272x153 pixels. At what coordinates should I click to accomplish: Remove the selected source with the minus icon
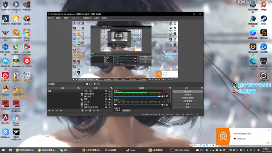(86, 111)
